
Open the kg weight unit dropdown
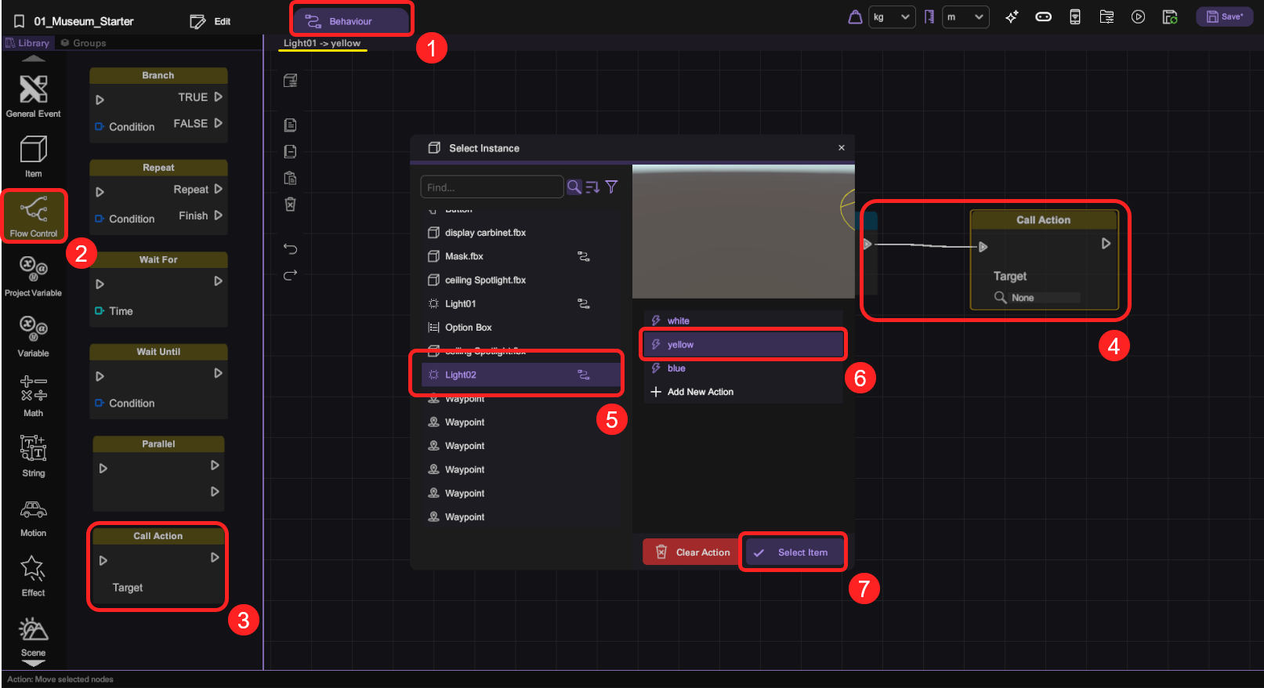coord(892,17)
